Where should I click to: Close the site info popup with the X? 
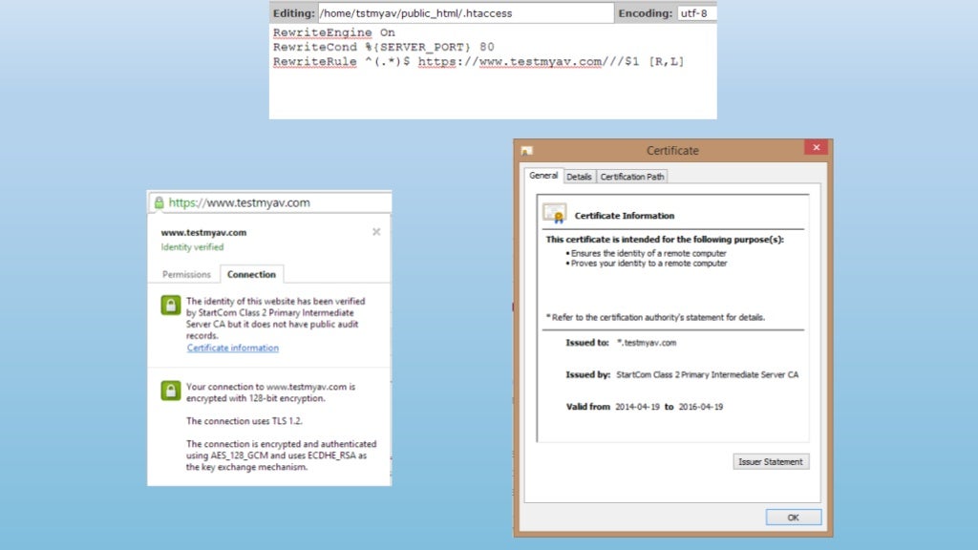(376, 232)
